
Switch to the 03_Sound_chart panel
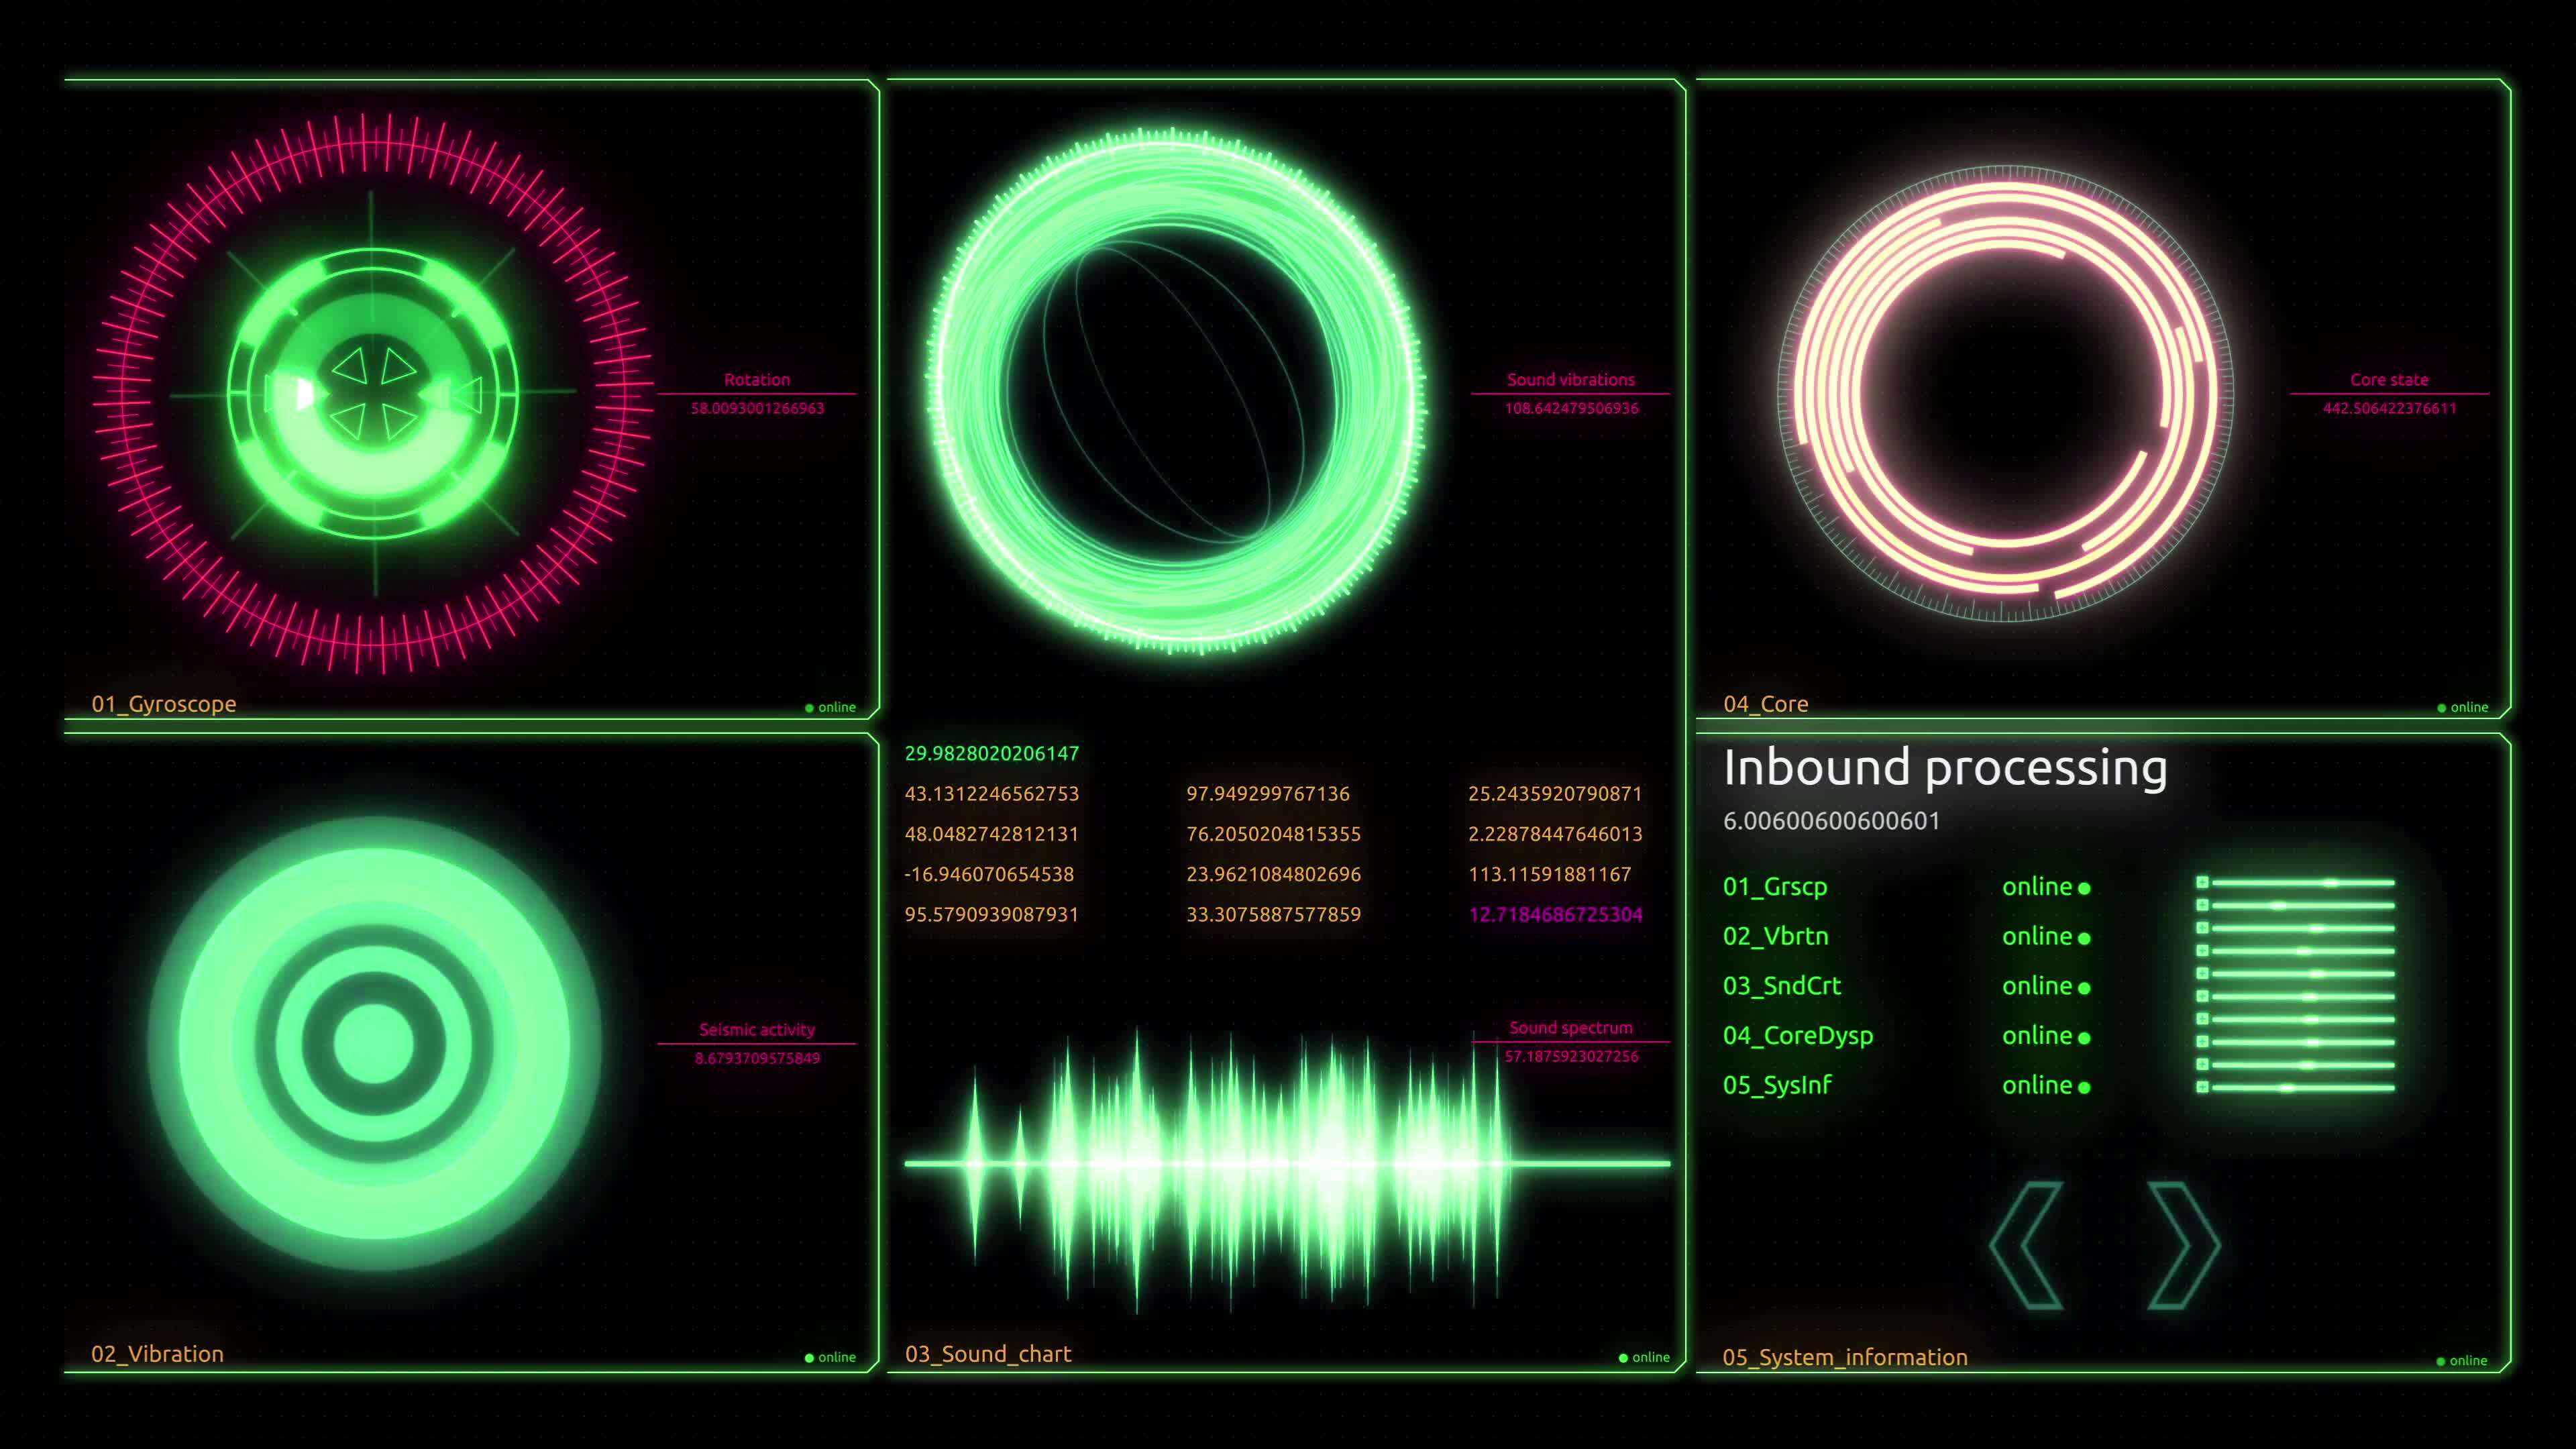988,1354
